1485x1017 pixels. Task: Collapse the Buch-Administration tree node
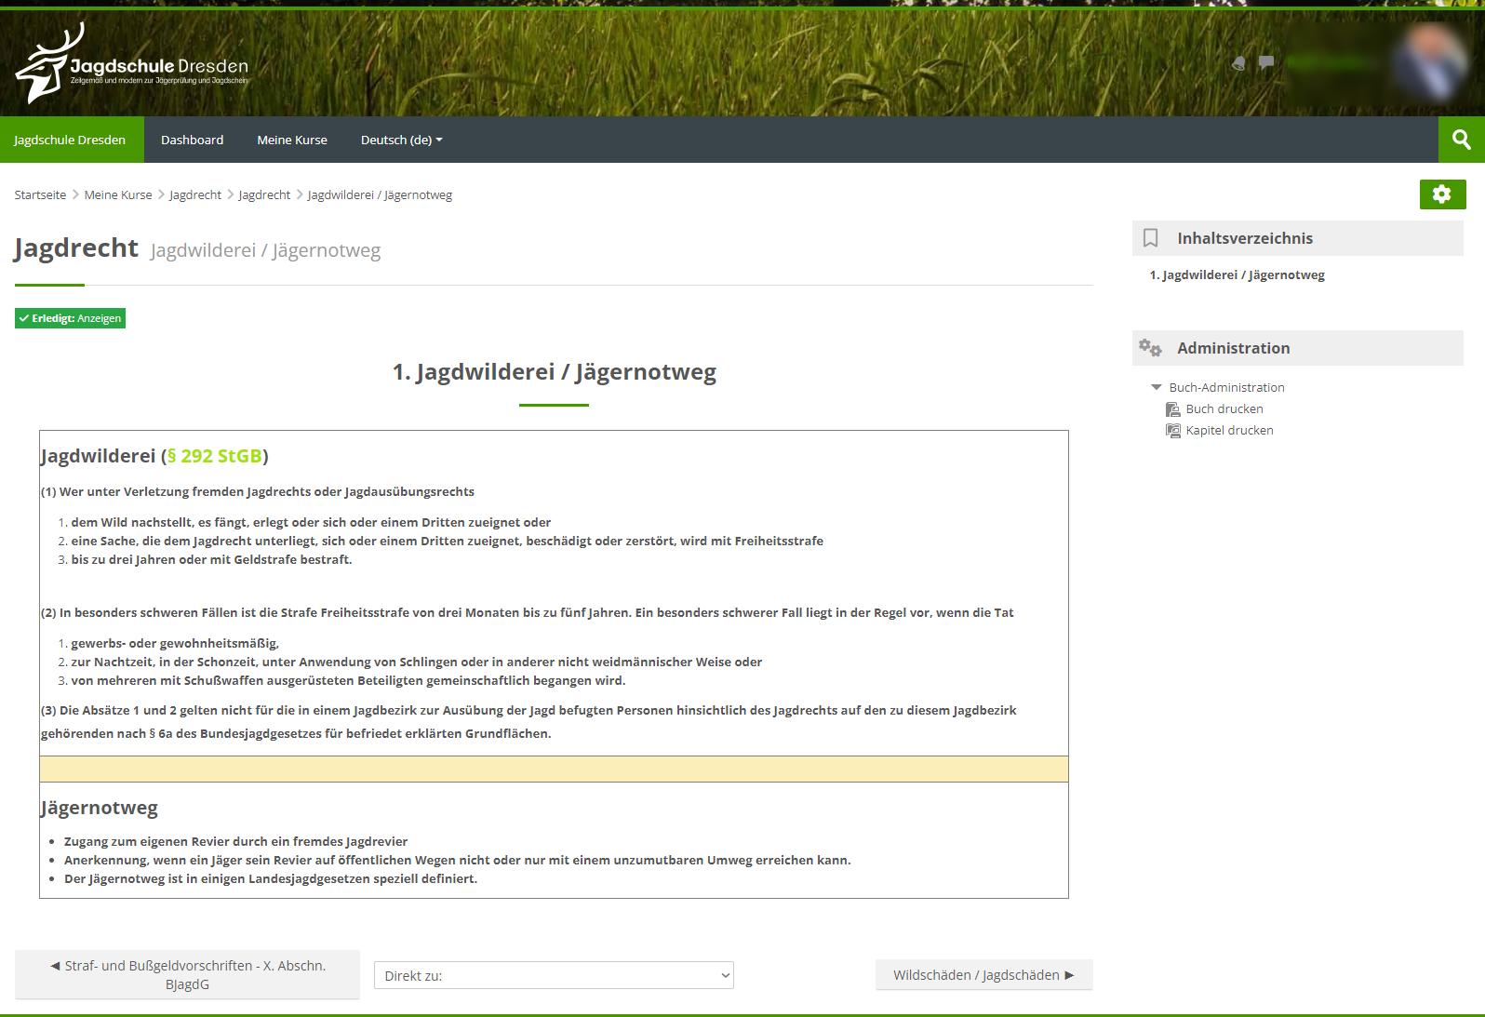[x=1157, y=387]
